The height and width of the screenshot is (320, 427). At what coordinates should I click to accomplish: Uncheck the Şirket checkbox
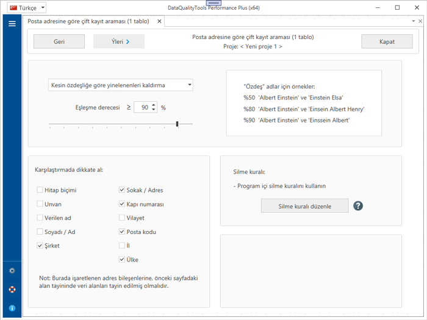pos(40,246)
